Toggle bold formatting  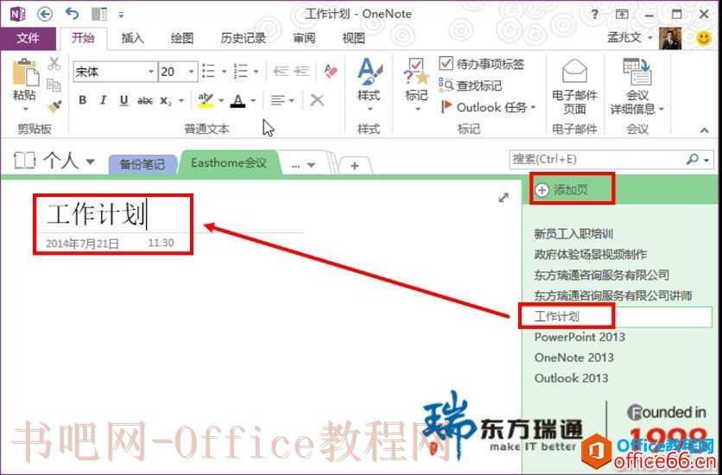[82, 100]
